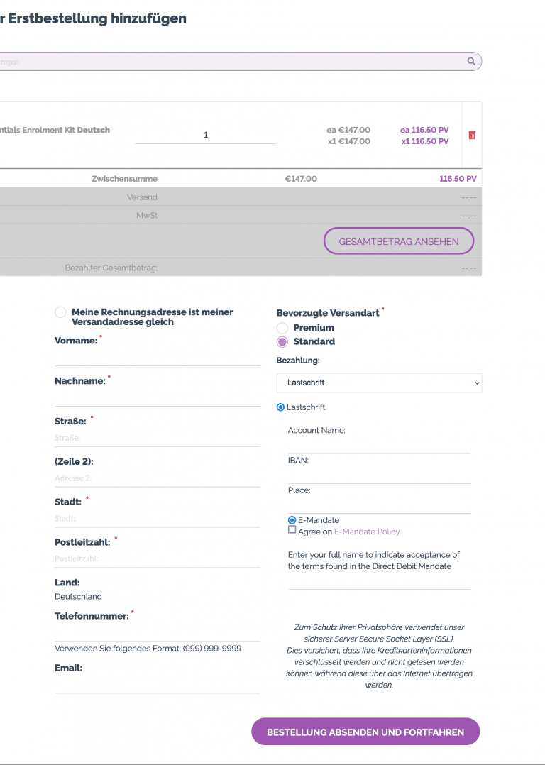Image resolution: width=545 pixels, height=765 pixels.
Task: Click the Account Name field
Action: 379,445
